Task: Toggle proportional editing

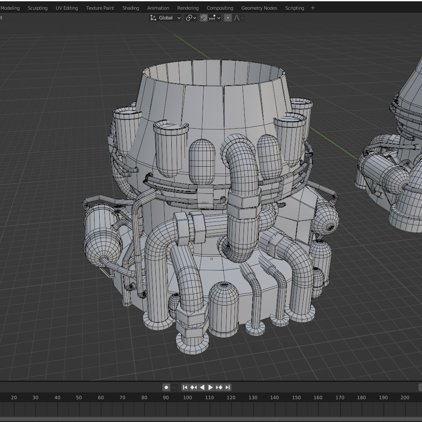Action: click(228, 18)
